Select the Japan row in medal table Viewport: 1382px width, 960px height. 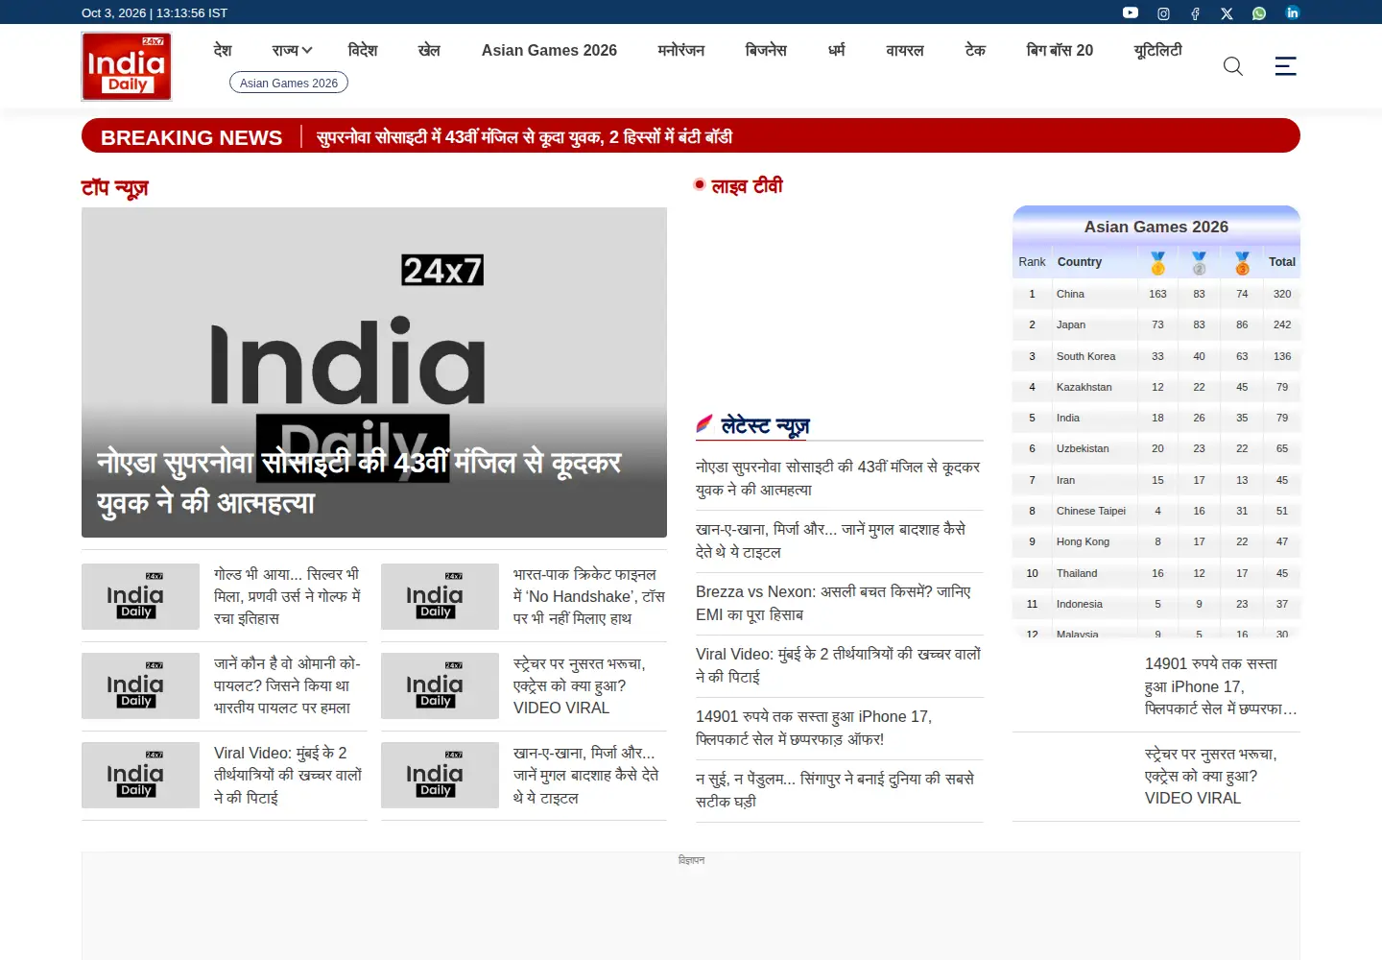click(x=1156, y=324)
